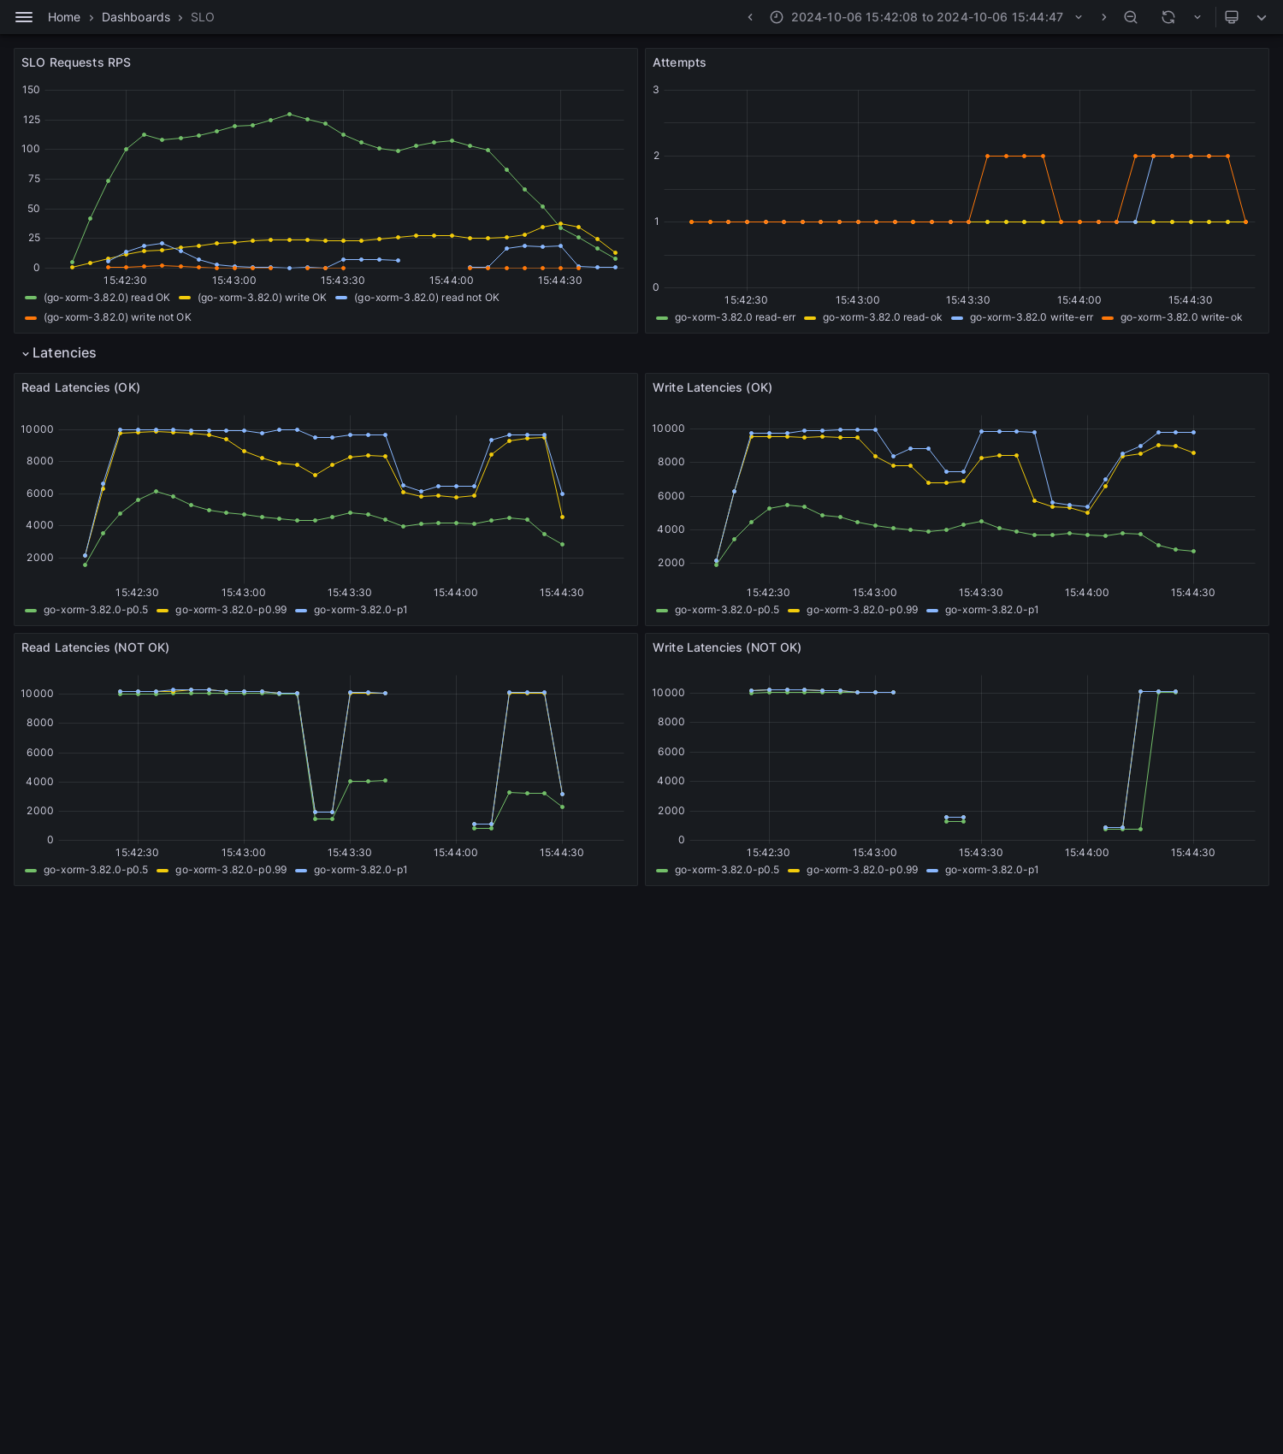1283x1454 pixels.
Task: Toggle write-err series in Attempts legend
Action: pyautogui.click(x=1032, y=317)
